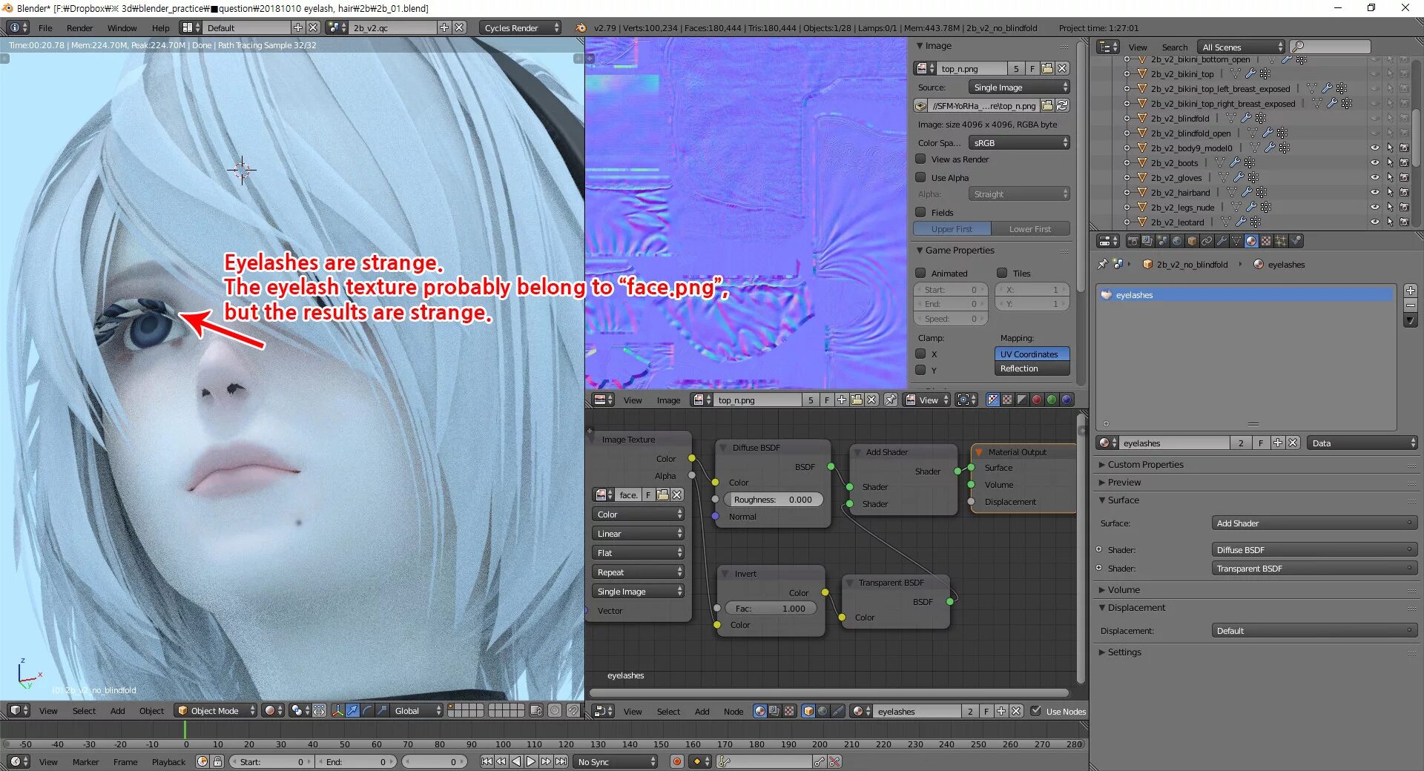Viewport: 1424px width, 771px height.
Task: Open the Particles properties tab
Action: point(1281,241)
